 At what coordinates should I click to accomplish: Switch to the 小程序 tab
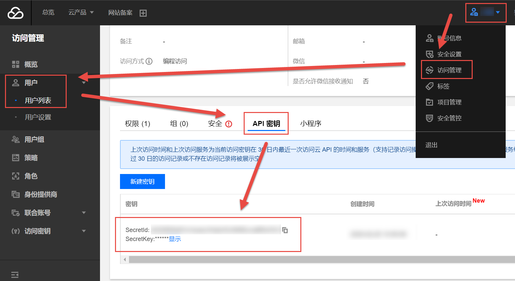(311, 124)
